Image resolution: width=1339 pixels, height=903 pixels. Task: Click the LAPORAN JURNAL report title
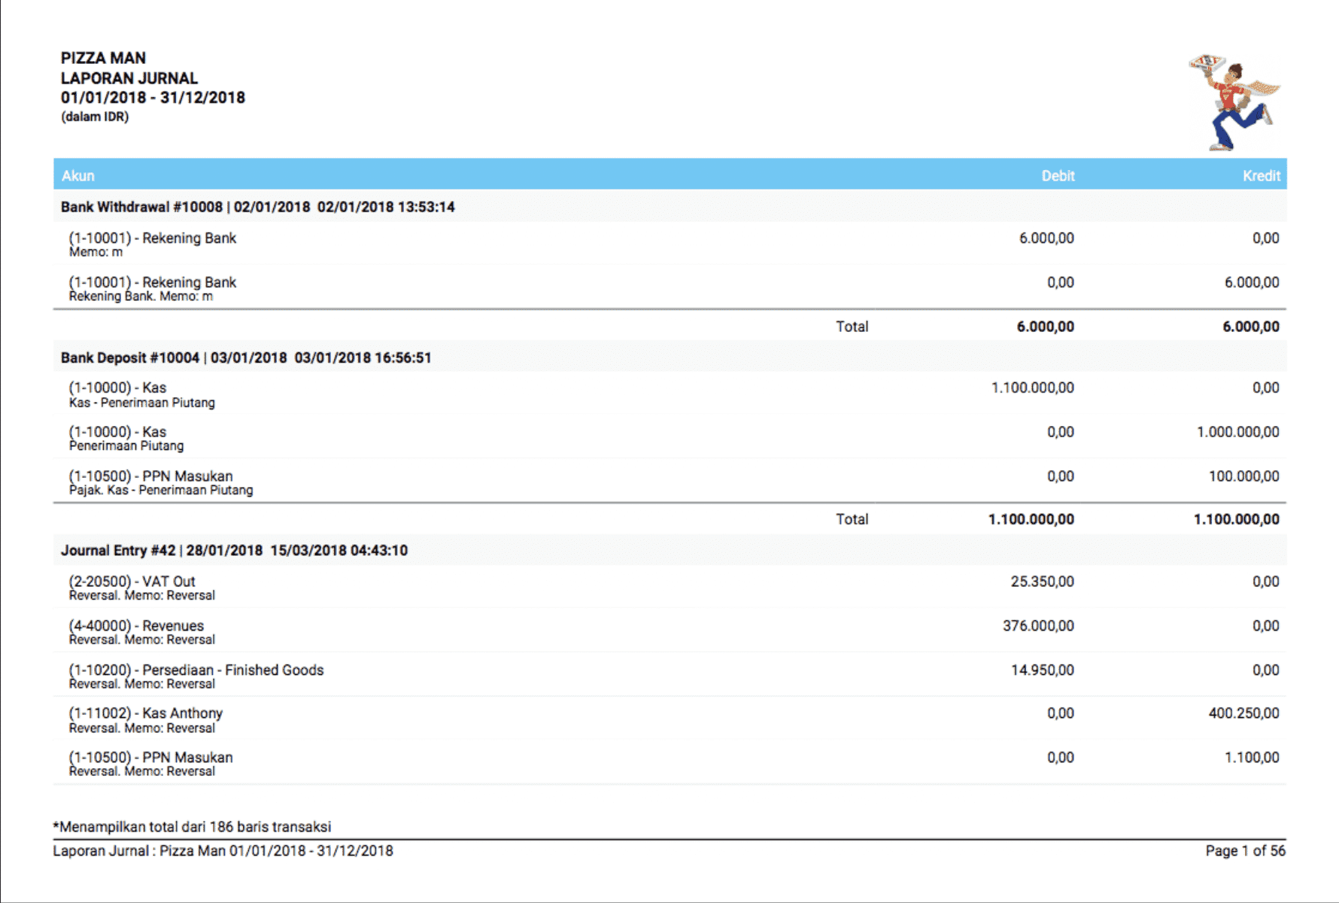(x=129, y=78)
